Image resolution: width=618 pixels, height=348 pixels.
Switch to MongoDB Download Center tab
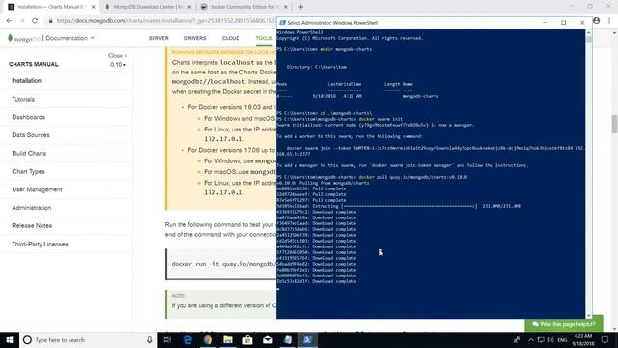click(x=148, y=7)
